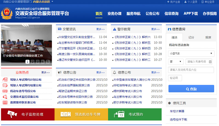Expand 更多 in the 信息公布 panel
This screenshot has height=126, width=219.
click(x=155, y=72)
